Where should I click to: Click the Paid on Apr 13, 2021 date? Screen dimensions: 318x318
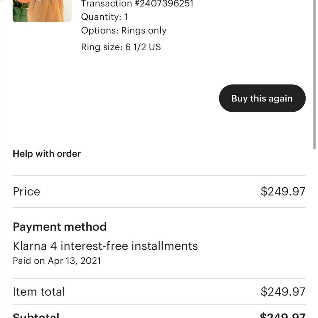pos(57,261)
